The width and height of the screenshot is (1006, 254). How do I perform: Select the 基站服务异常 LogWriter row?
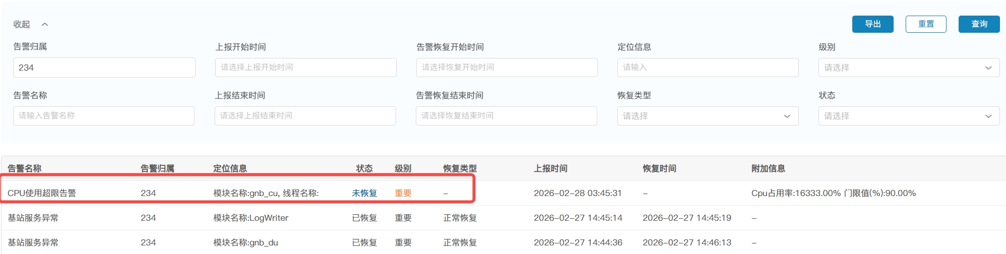33,218
